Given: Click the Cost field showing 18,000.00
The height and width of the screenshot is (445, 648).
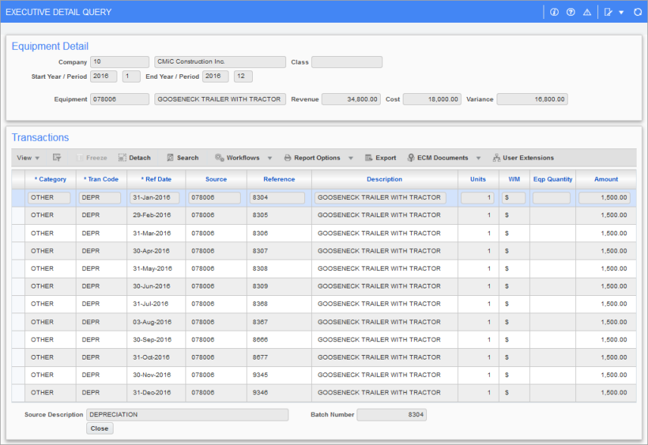Looking at the screenshot, I should click(431, 99).
